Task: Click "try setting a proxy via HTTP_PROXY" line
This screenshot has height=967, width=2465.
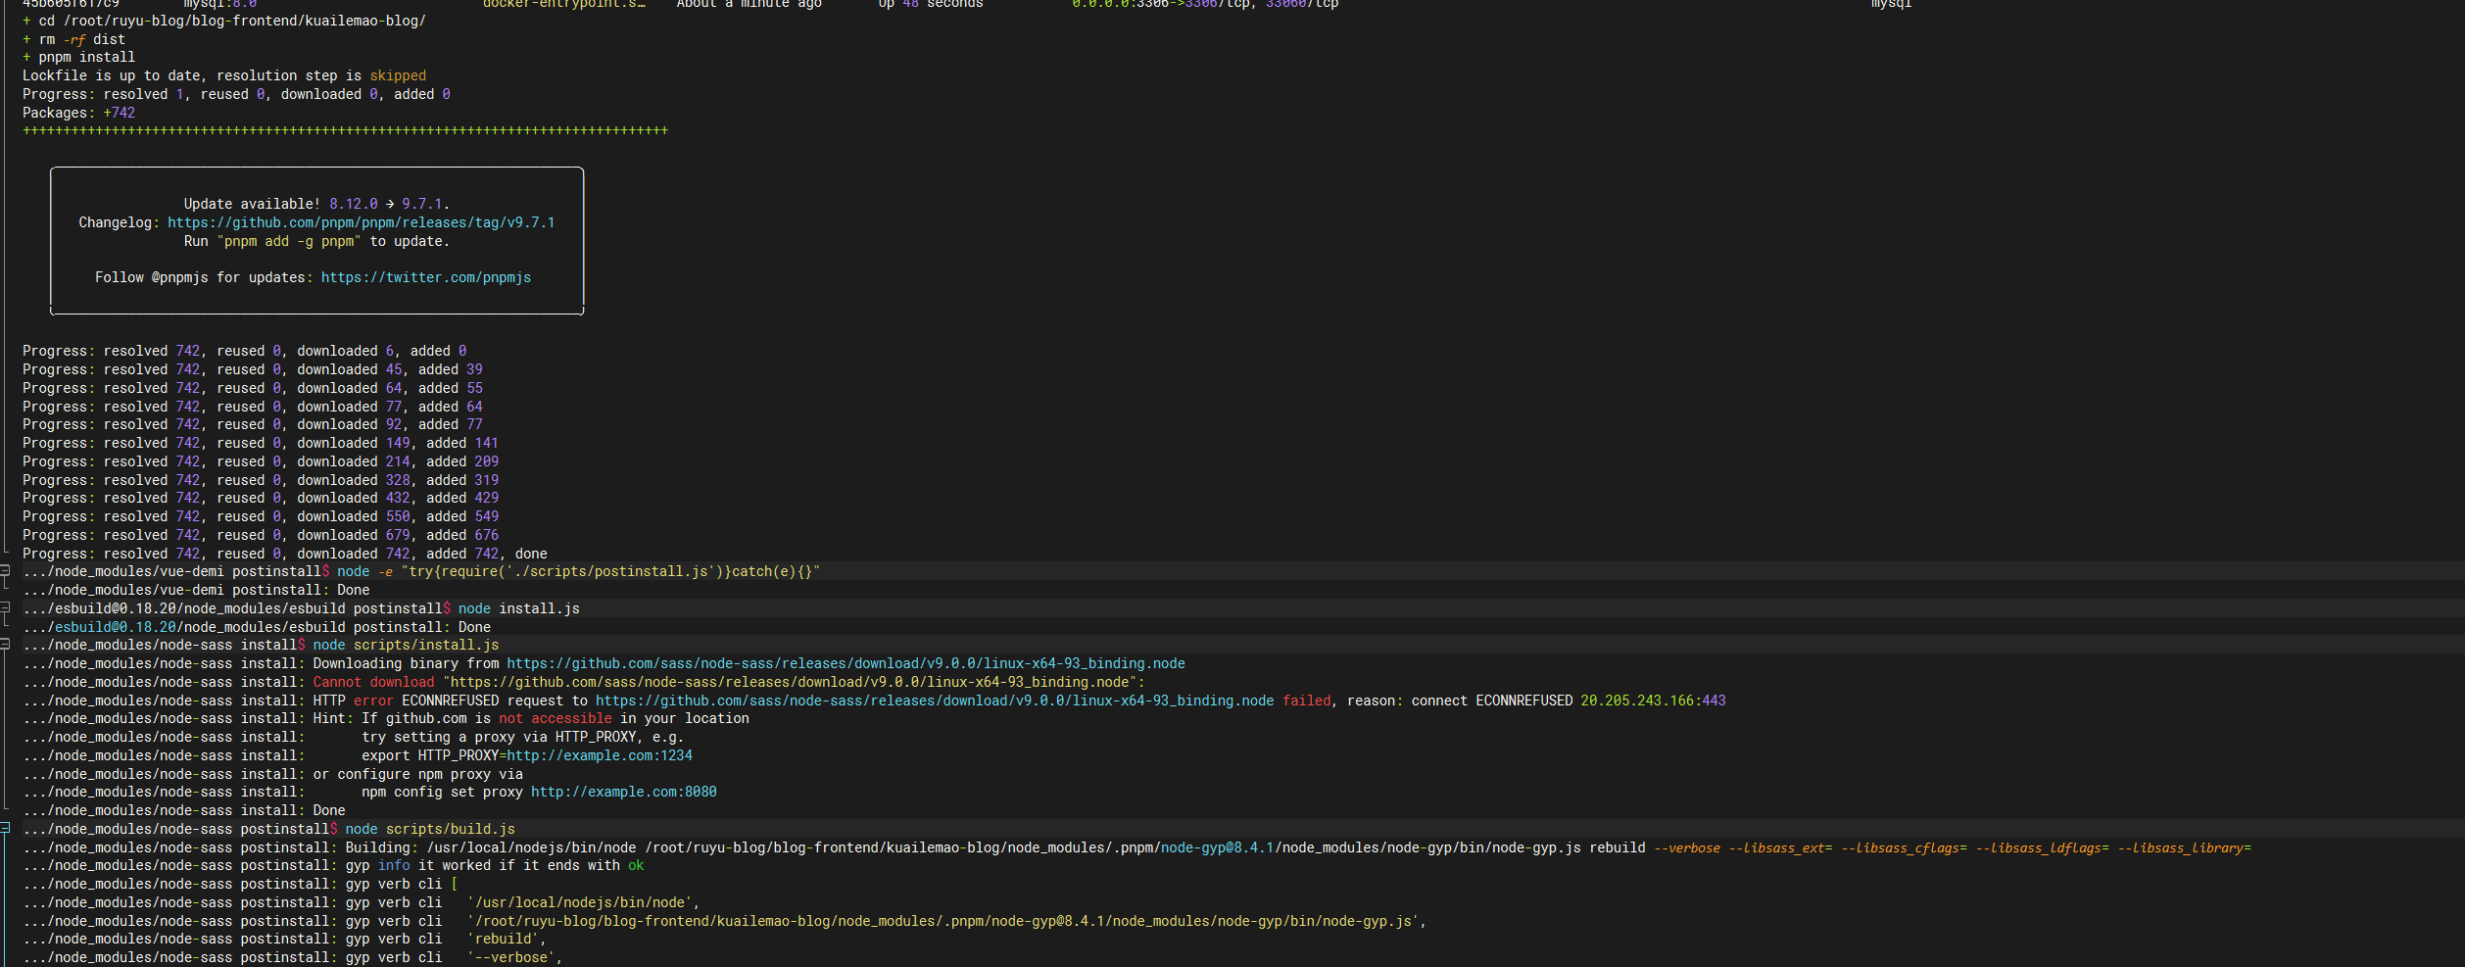Action: click(522, 737)
